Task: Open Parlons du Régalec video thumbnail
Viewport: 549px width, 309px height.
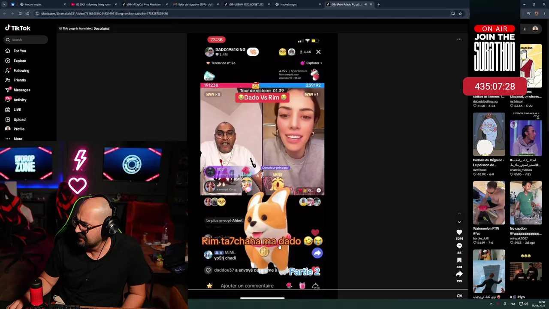Action: [489, 134]
